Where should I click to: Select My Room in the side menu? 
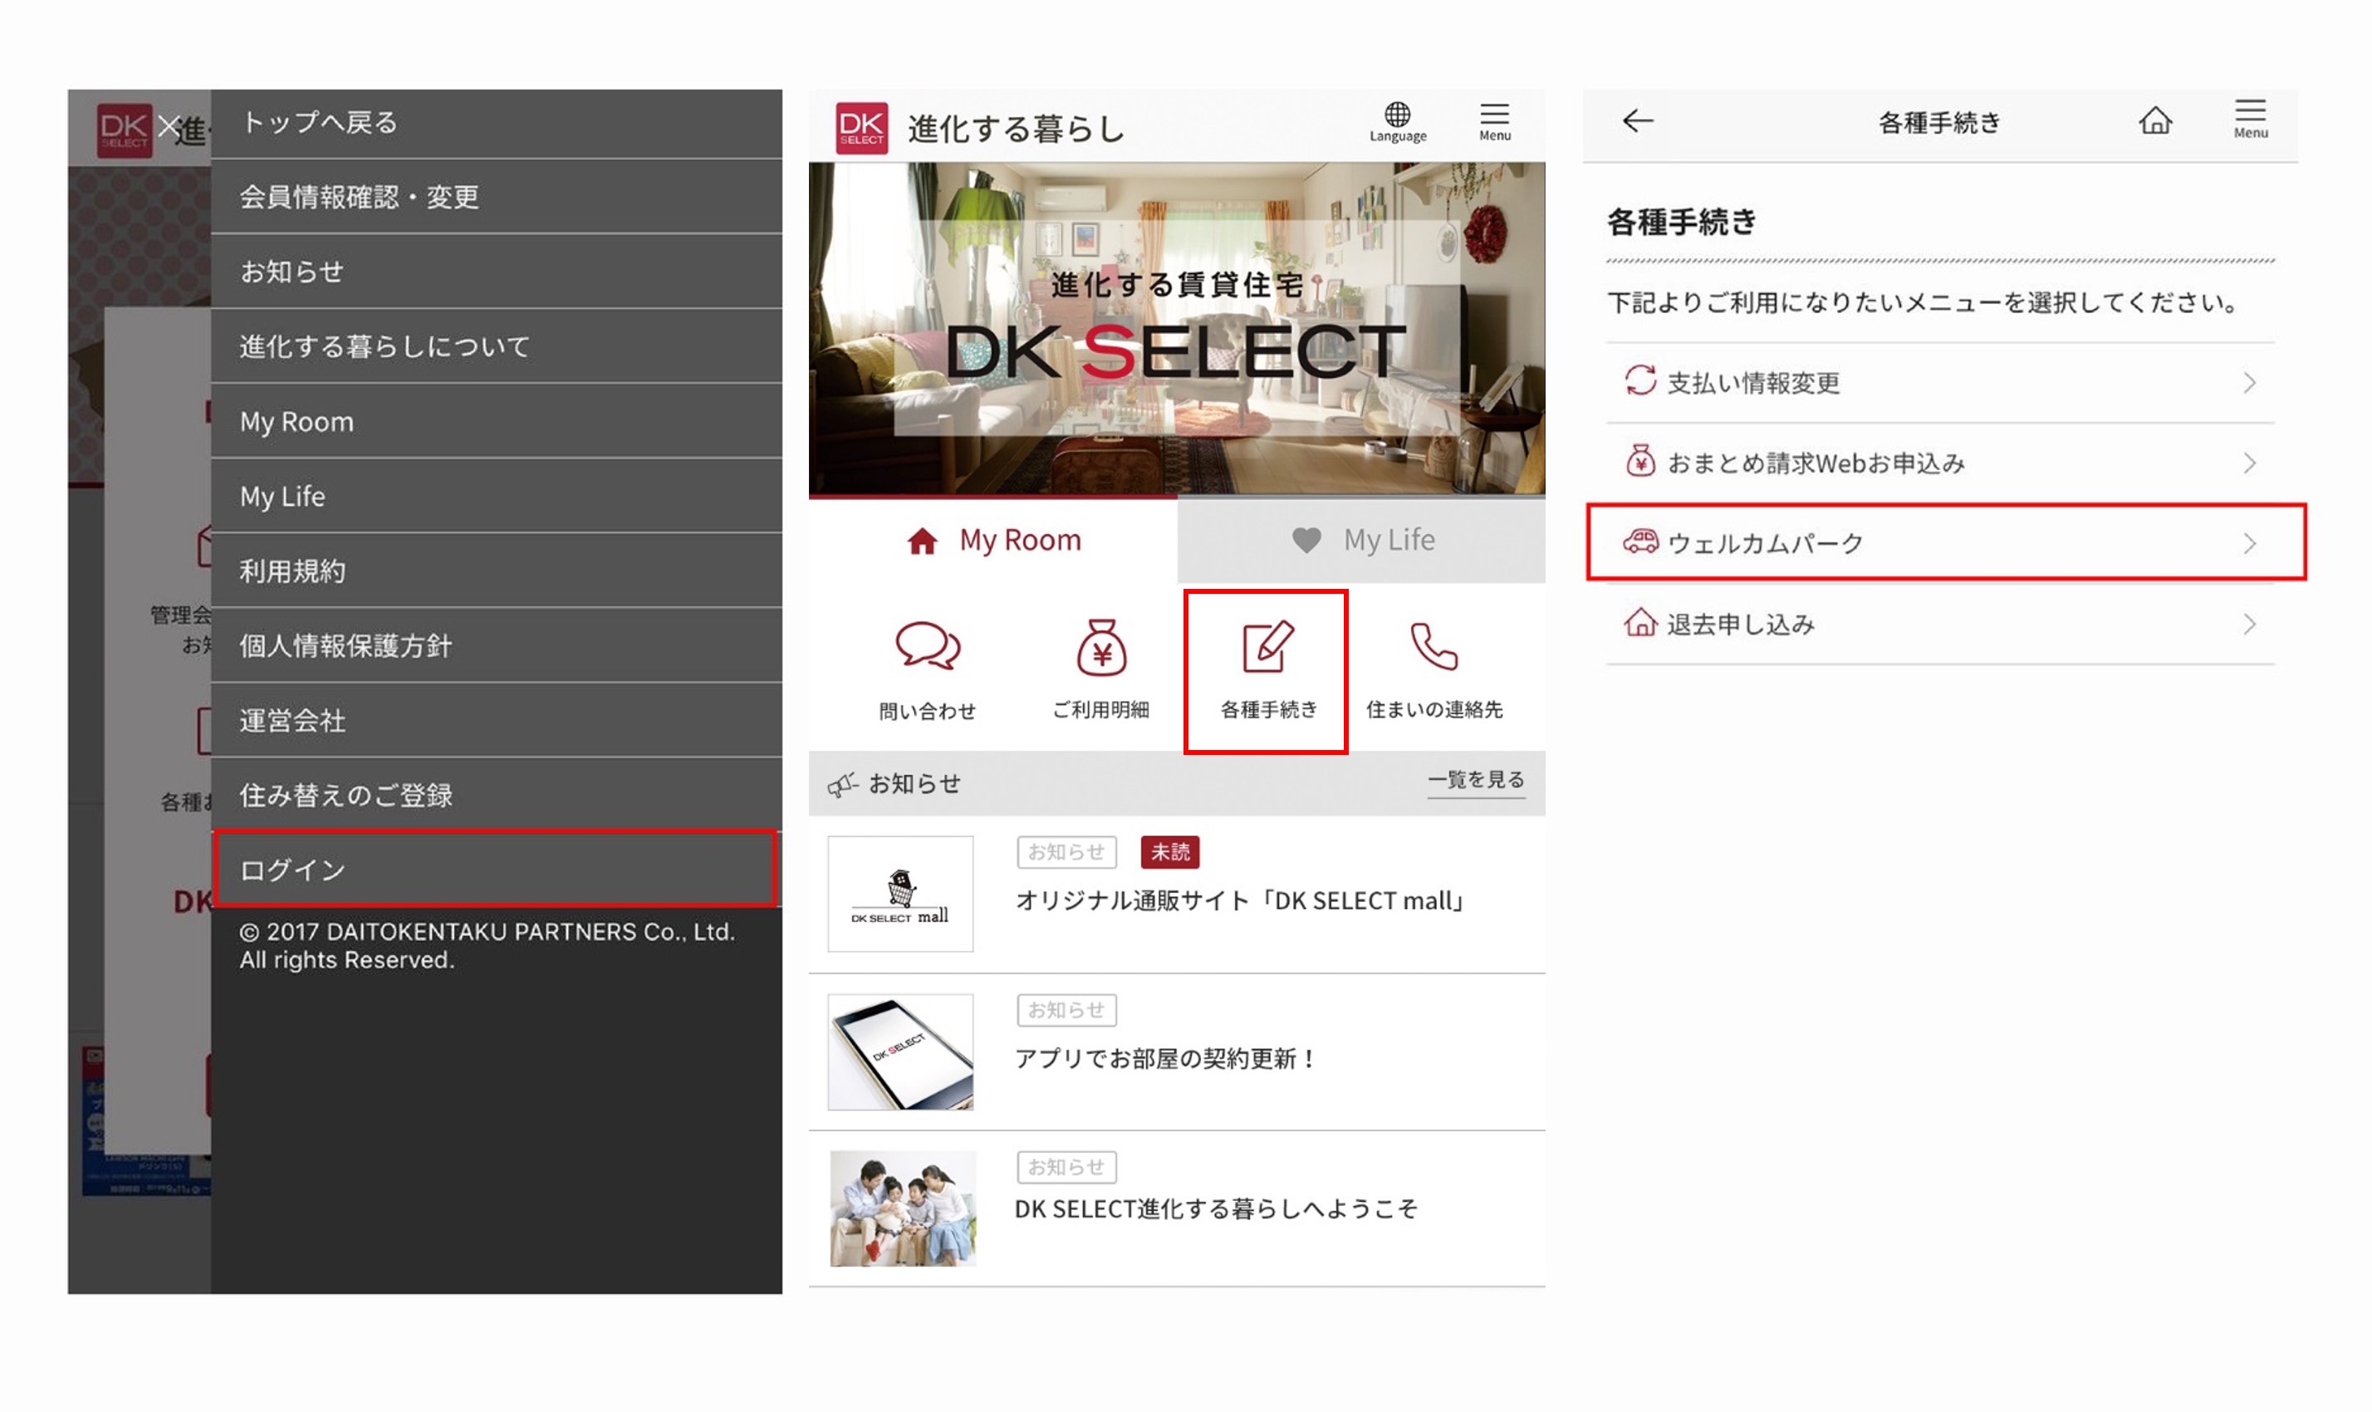click(x=496, y=421)
